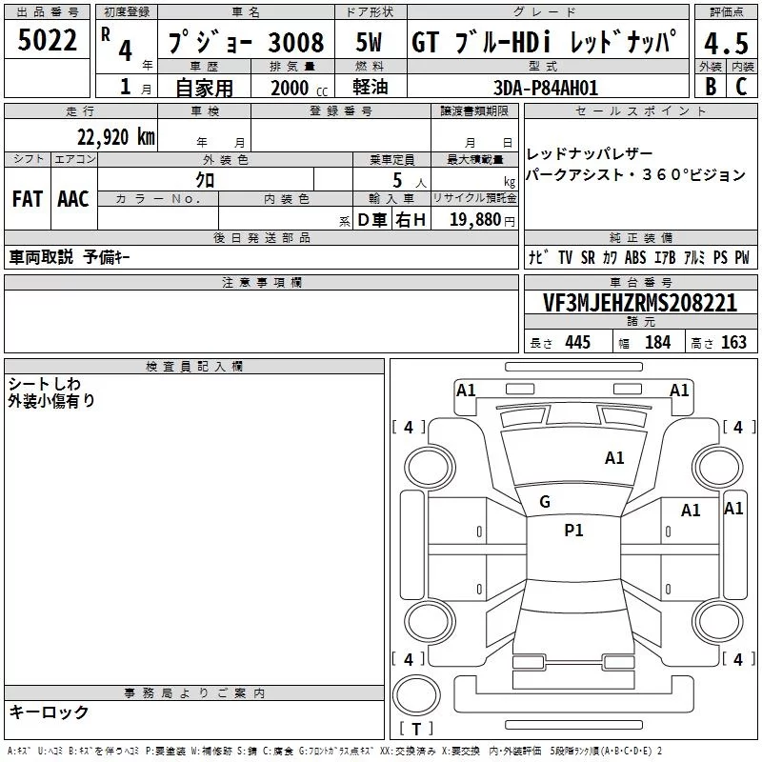Click the ナビ equipment label
Image resolution: width=762 pixels, height=762 pixels.
[538, 257]
